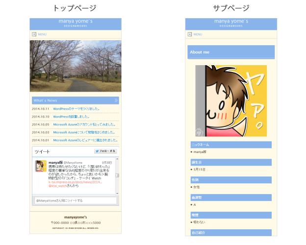Click the tweet timeline scroll down arrow

[117, 194]
